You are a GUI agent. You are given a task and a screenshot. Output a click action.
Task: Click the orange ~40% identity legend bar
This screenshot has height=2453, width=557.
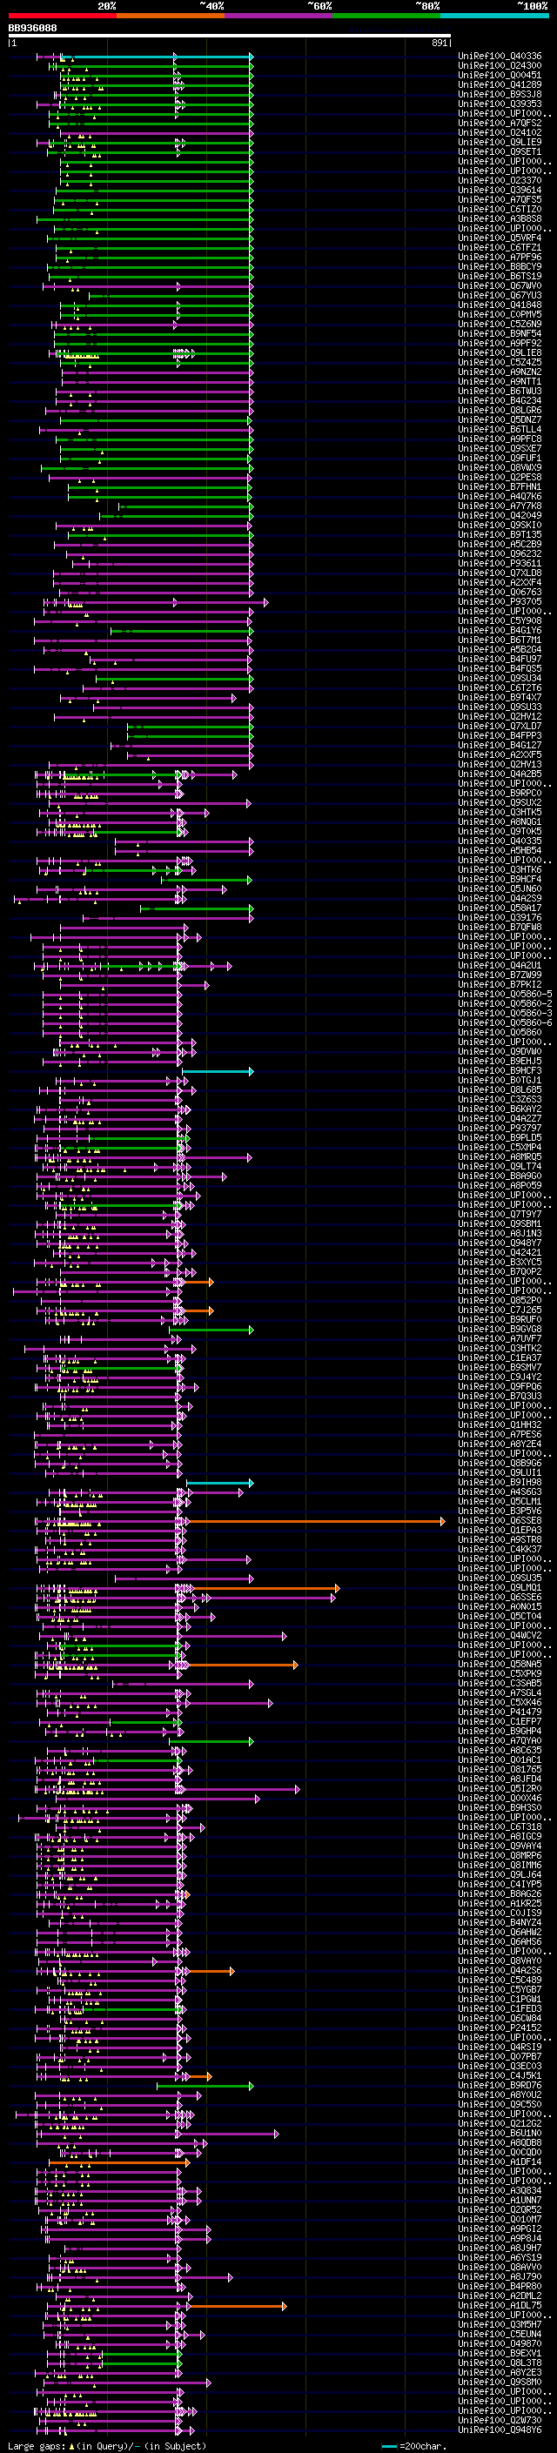coord(171,16)
